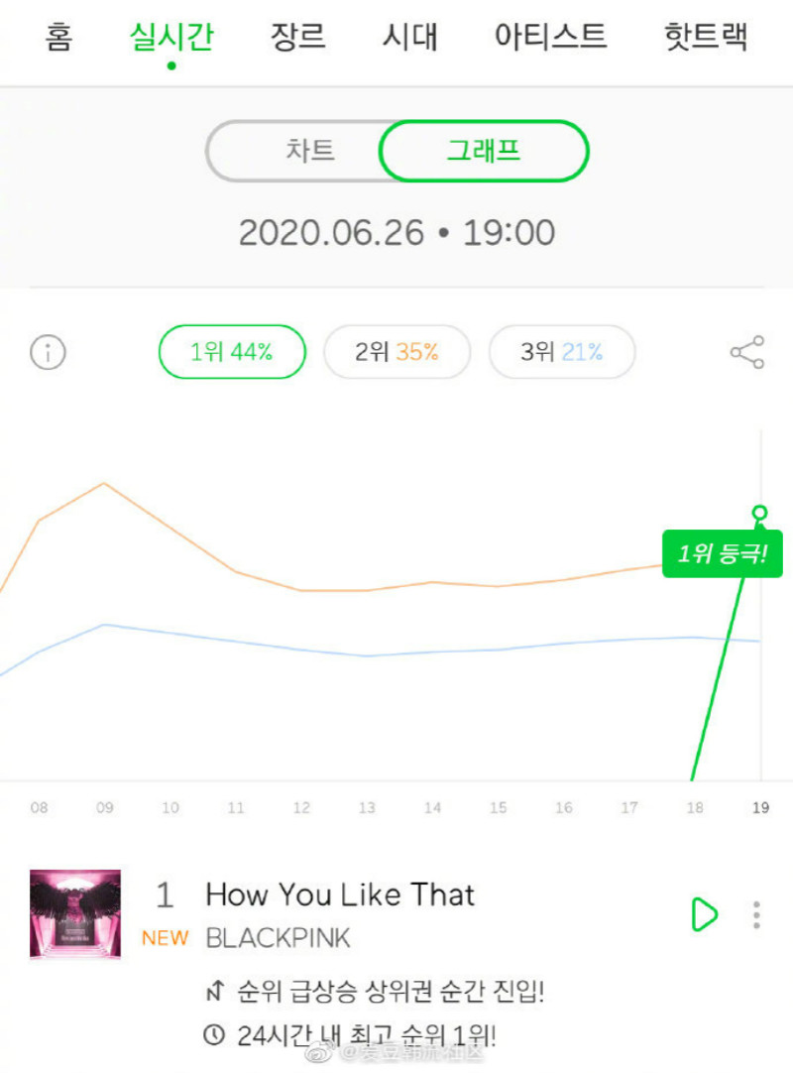Tap the share icon

point(746,352)
